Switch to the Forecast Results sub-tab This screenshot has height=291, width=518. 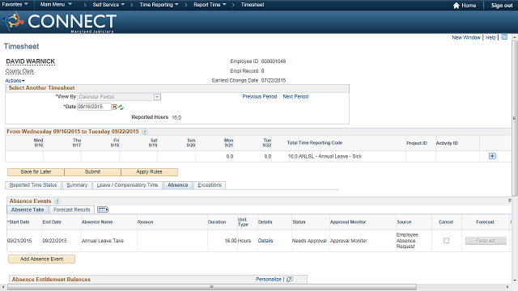(72, 209)
